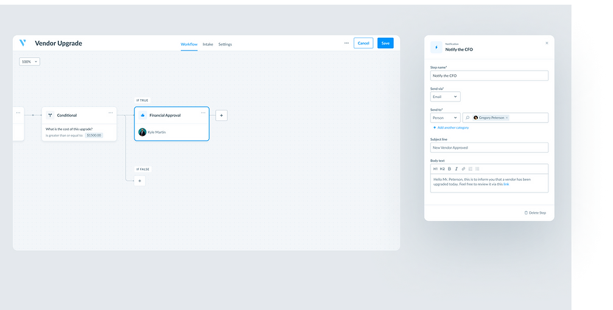Click Kyle Martin's avatar

142,132
